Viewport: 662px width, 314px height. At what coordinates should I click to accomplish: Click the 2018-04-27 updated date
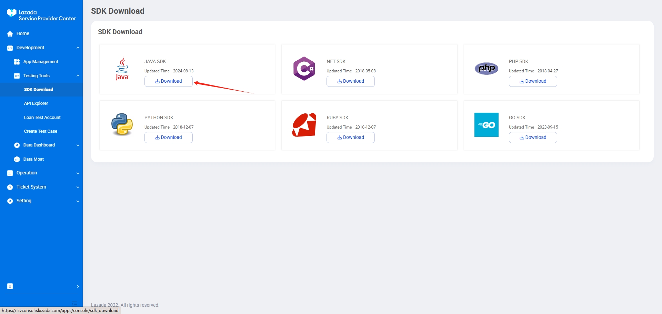[548, 71]
